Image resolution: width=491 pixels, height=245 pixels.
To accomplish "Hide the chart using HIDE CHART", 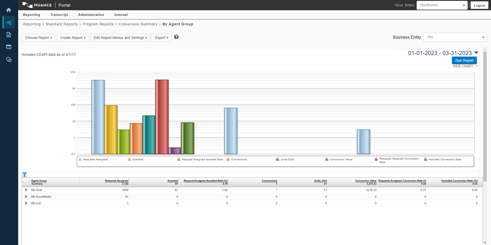I will point(463,66).
